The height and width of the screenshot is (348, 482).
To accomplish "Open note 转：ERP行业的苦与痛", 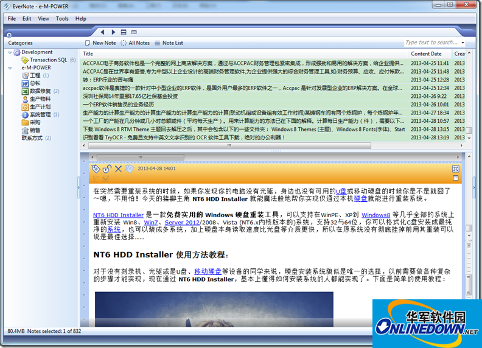I will pos(108,80).
